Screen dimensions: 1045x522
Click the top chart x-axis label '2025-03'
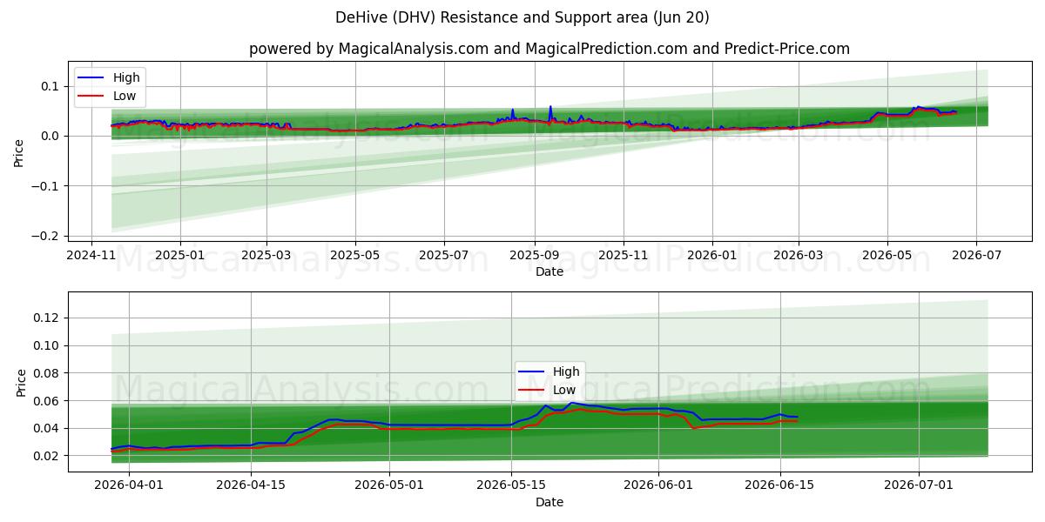266,257
